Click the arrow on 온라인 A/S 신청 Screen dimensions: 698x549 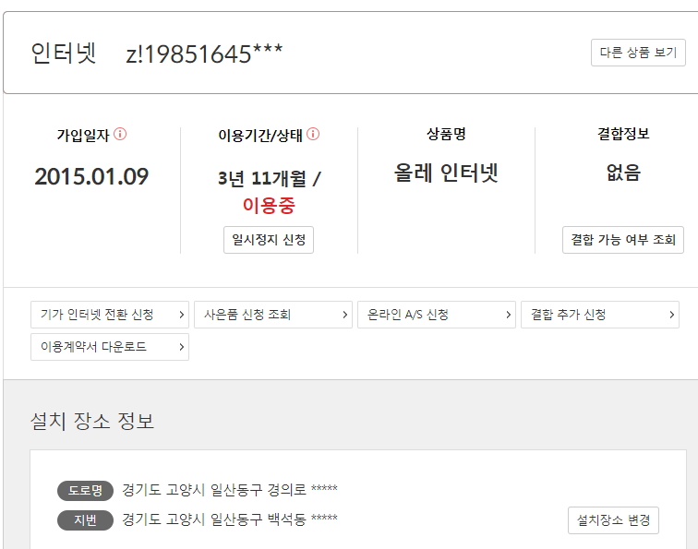click(x=509, y=315)
